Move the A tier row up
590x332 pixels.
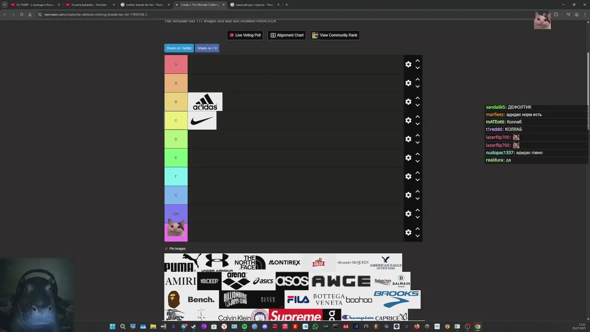tap(418, 79)
